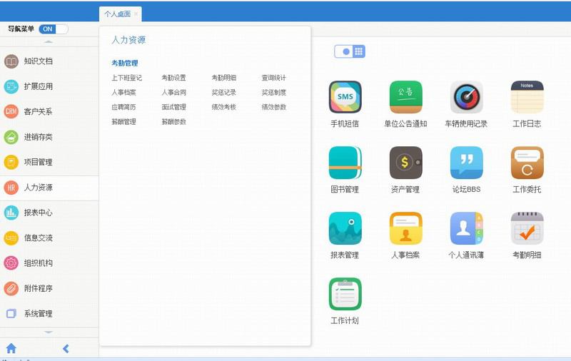Click the 工作计划 checklist icon
The height and width of the screenshot is (361, 571).
point(345,294)
